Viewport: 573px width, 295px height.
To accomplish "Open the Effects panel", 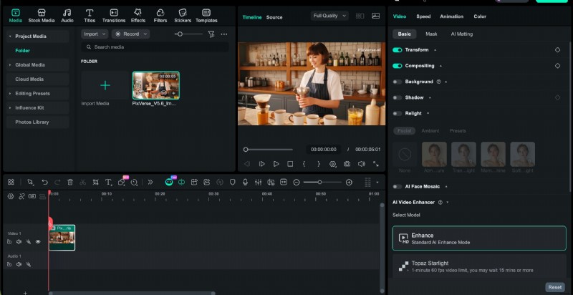I will tap(138, 16).
